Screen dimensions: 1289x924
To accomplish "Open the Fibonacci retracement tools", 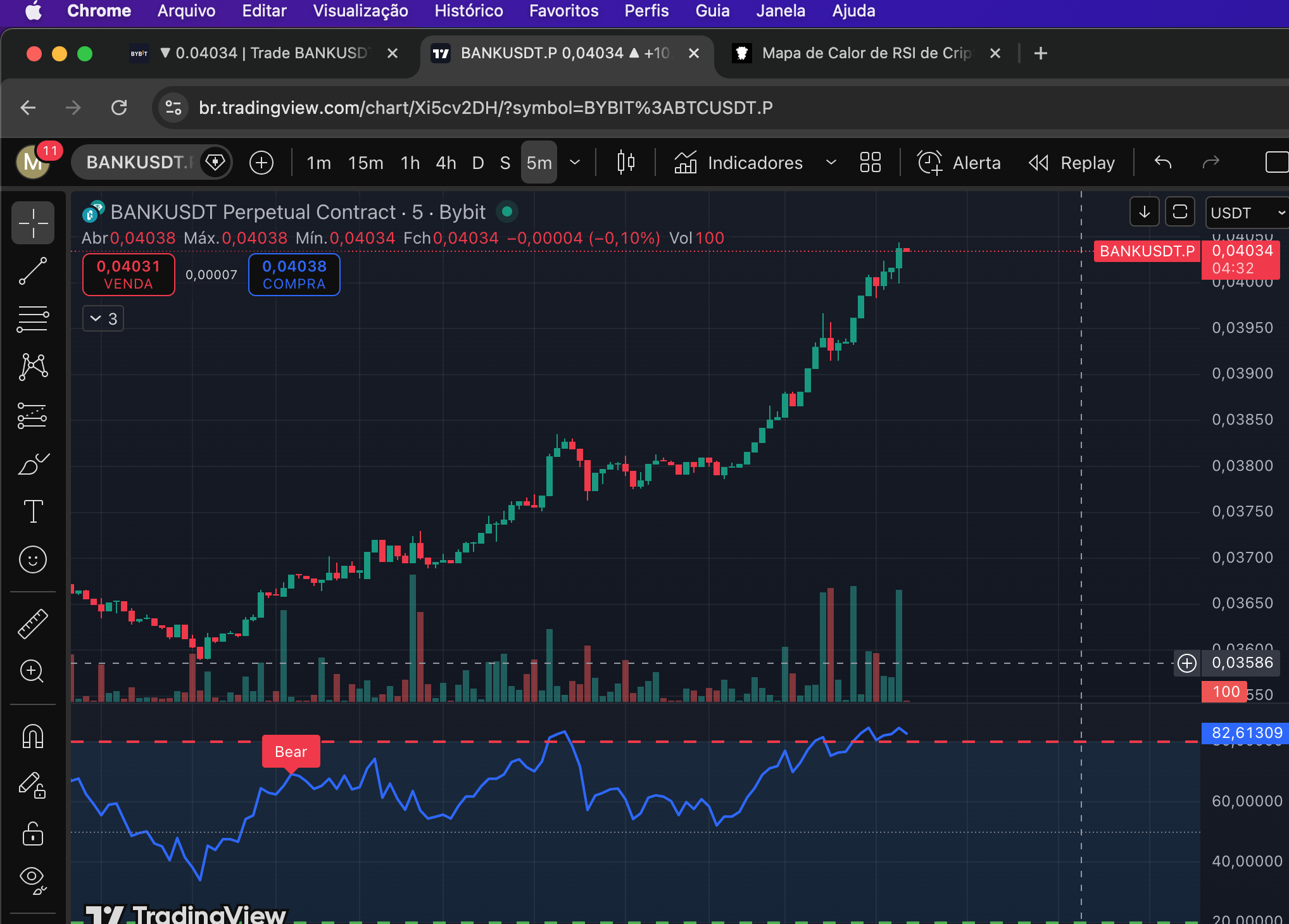I will 33,319.
